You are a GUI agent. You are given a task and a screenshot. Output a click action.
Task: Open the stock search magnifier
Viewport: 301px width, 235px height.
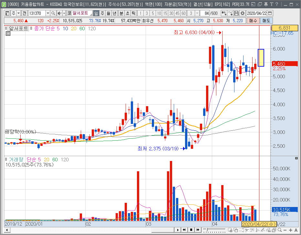53,13
